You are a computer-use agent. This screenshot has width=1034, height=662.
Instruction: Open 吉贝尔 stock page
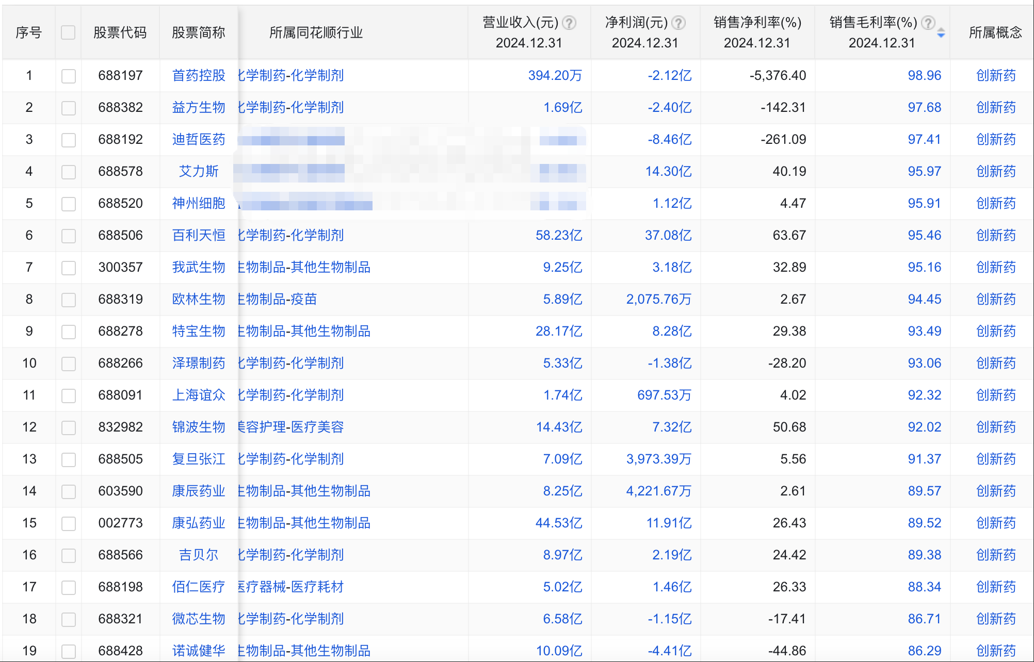199,555
